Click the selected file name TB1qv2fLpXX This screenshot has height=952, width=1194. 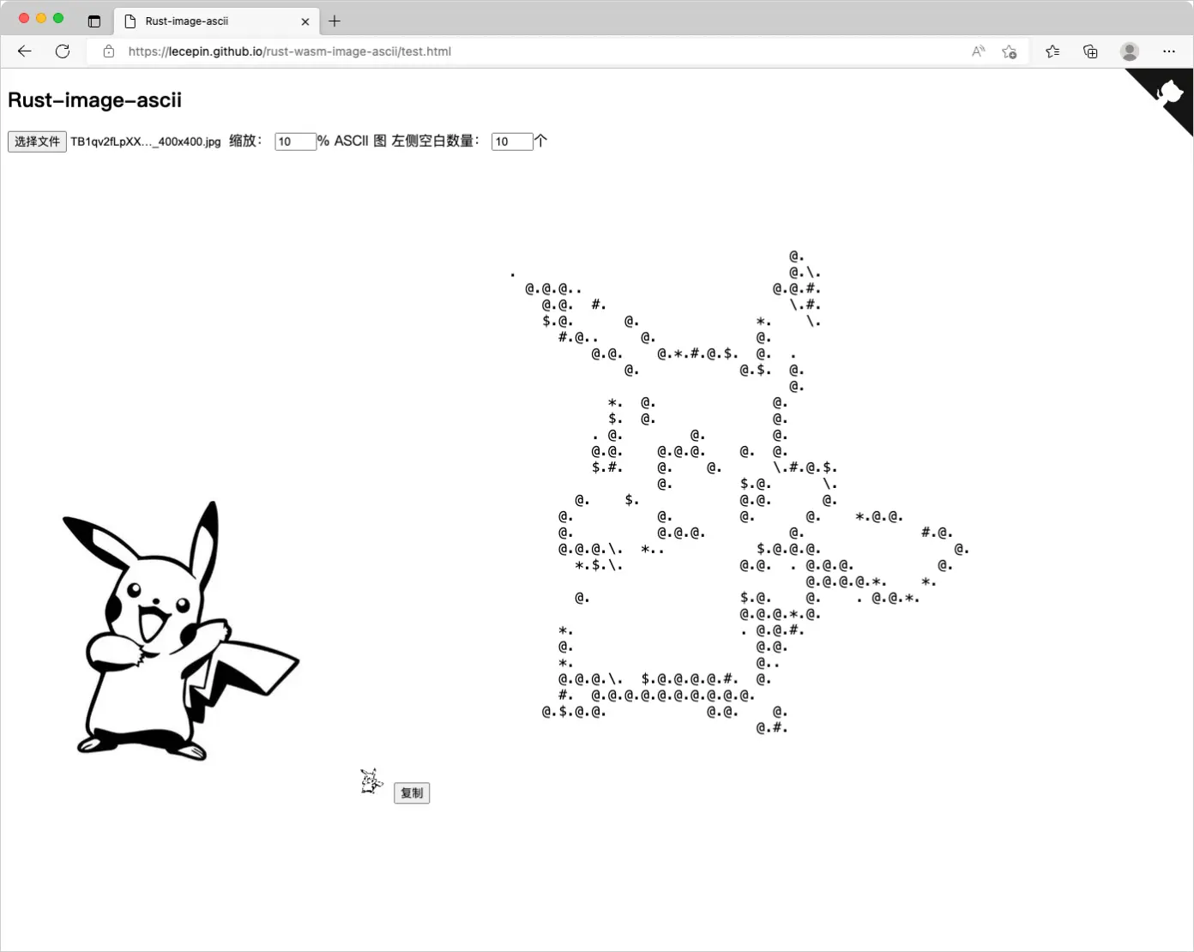click(x=146, y=142)
